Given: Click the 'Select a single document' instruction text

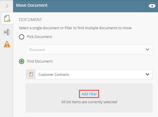Looking at the screenshot, I should coord(75,28).
